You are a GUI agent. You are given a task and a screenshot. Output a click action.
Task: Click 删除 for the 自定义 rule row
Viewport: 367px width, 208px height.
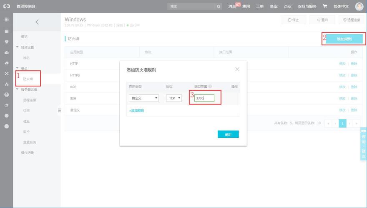pyautogui.click(x=354, y=110)
